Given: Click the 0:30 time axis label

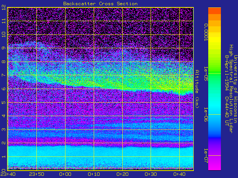Looking at the screenshot, I should 151,174.
